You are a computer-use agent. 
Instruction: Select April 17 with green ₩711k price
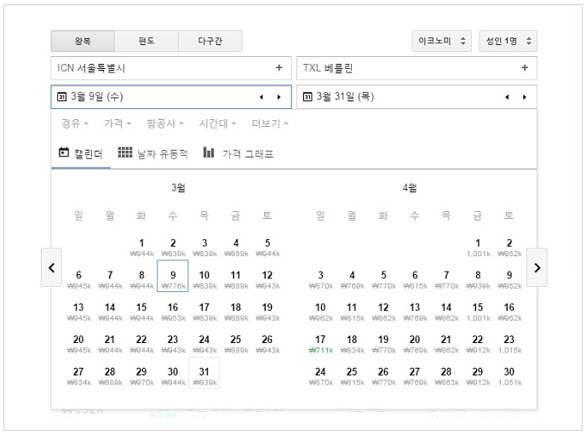click(x=320, y=344)
